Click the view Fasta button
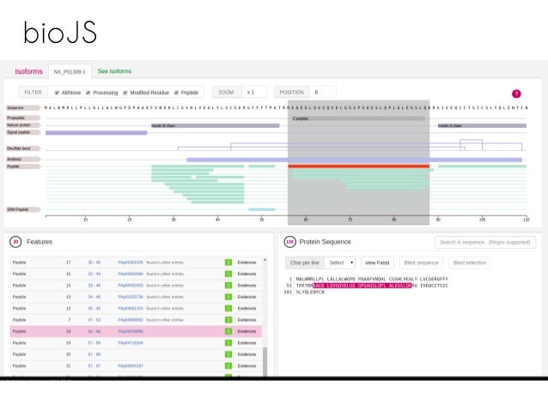The image size is (548, 411). (377, 263)
